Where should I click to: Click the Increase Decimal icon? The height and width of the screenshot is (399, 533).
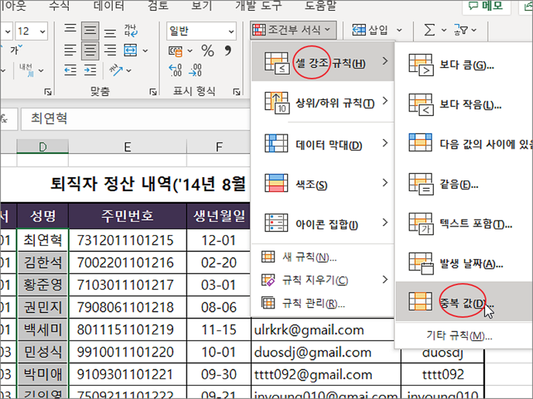pos(175,70)
